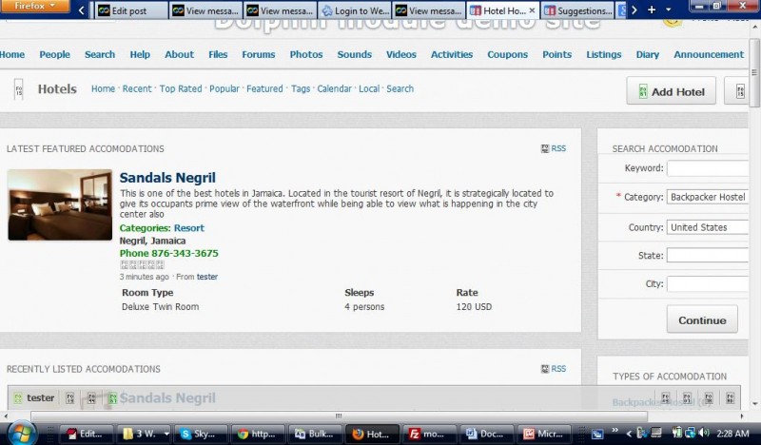Open the Coupons menu item
The image size is (761, 445).
pyautogui.click(x=508, y=54)
